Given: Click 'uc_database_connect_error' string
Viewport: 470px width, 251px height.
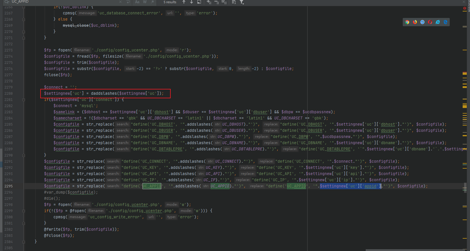Looking at the screenshot, I should pos(130,13).
